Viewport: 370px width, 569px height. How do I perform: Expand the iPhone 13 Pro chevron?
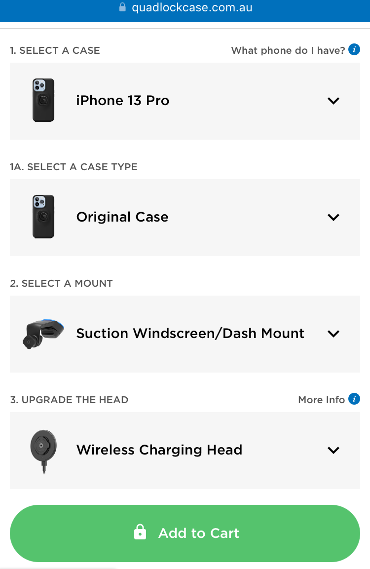(x=333, y=101)
